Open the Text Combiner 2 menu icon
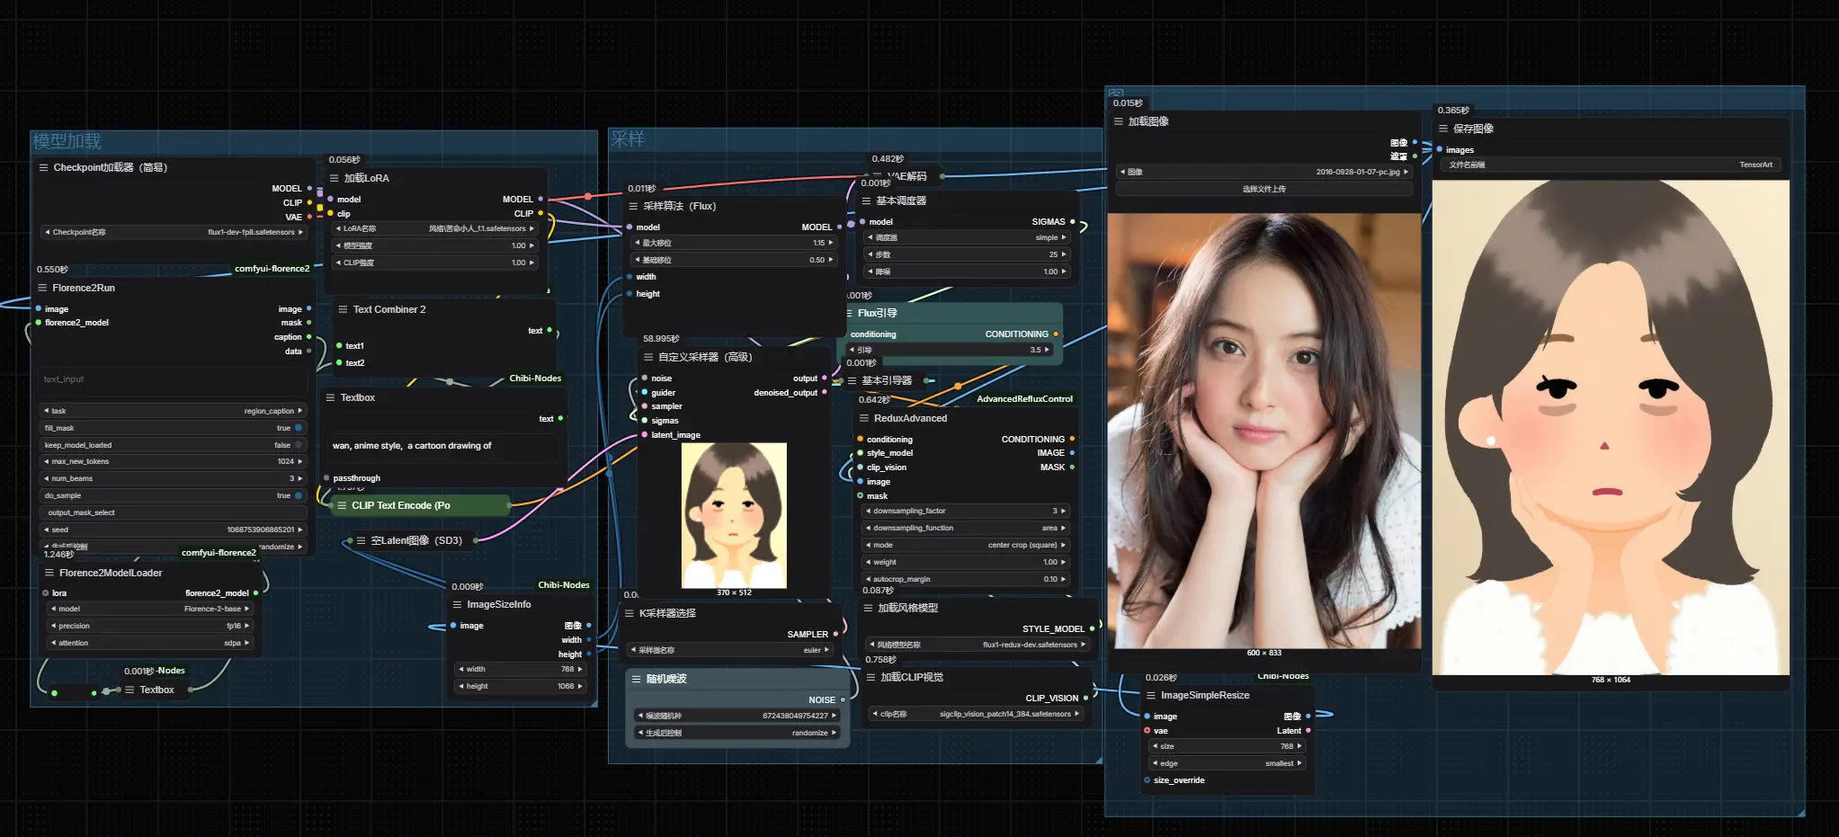The image size is (1839, 837). coord(343,309)
